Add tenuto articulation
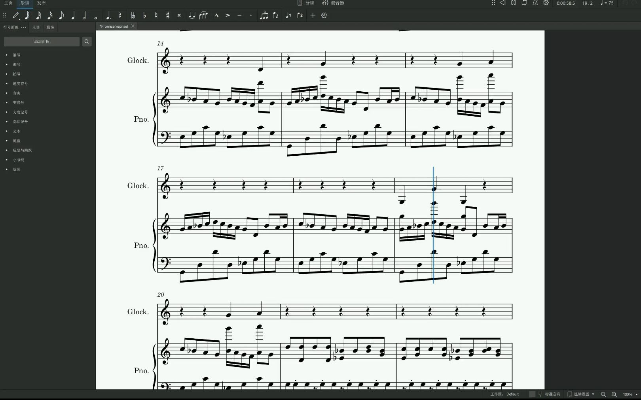The width and height of the screenshot is (641, 400). [x=239, y=15]
